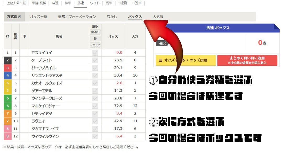This screenshot has height=156, width=281.
Task: Check the box for ウィウィルウィン
Action: pos(95,136)
